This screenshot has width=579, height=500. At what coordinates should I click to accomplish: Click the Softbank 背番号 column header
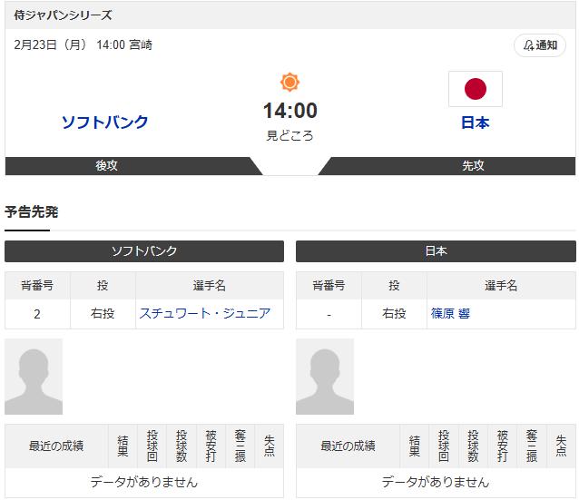[x=37, y=285]
